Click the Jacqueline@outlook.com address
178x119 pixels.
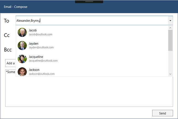point(43,60)
